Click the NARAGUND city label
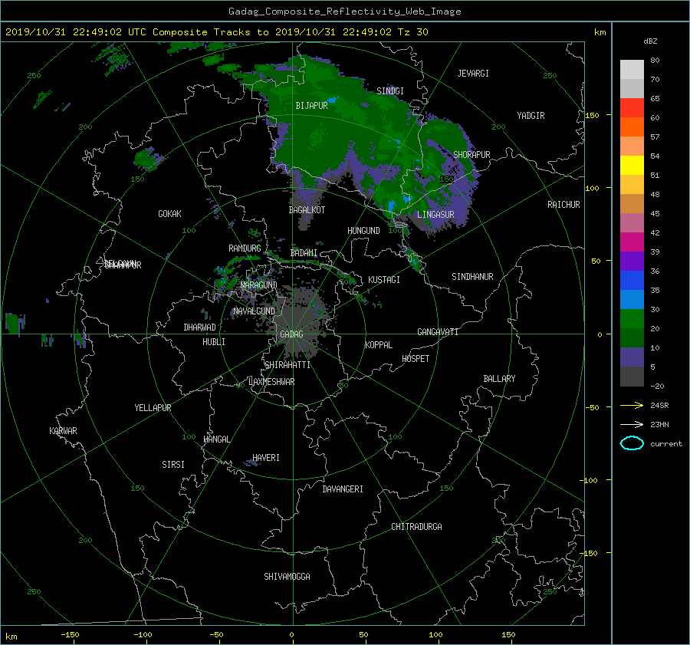Image resolution: width=690 pixels, height=645 pixels. click(x=259, y=285)
